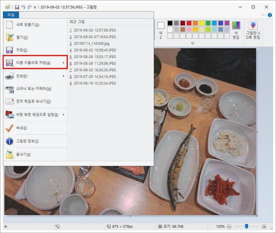Image resolution: width=276 pixels, height=233 pixels.
Task: Click the redo arrow in the title bar
Action: tap(29, 7)
